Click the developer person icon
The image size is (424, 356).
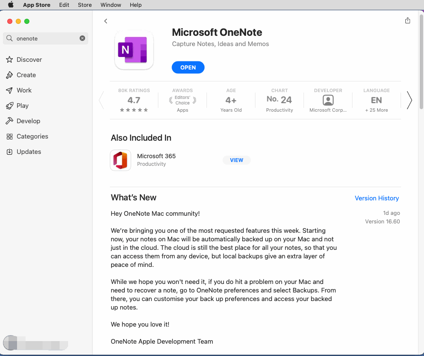pyautogui.click(x=328, y=100)
